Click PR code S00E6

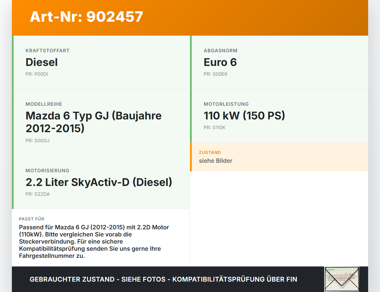[216, 74]
